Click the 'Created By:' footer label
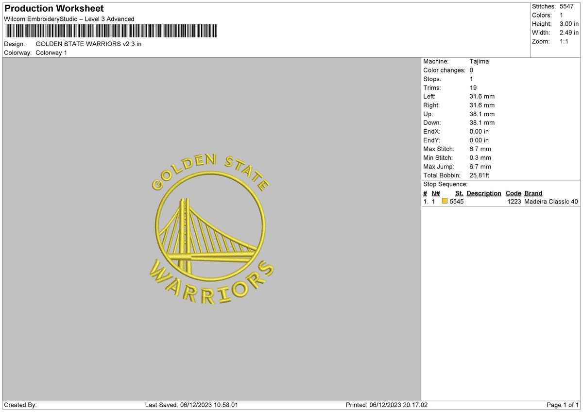This screenshot has height=412, width=583. pyautogui.click(x=20, y=405)
